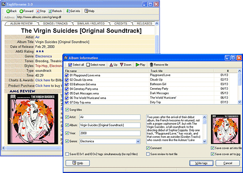Click here link for Charts & Awards
Screen dimensions: 243x173
[x=43, y=80]
